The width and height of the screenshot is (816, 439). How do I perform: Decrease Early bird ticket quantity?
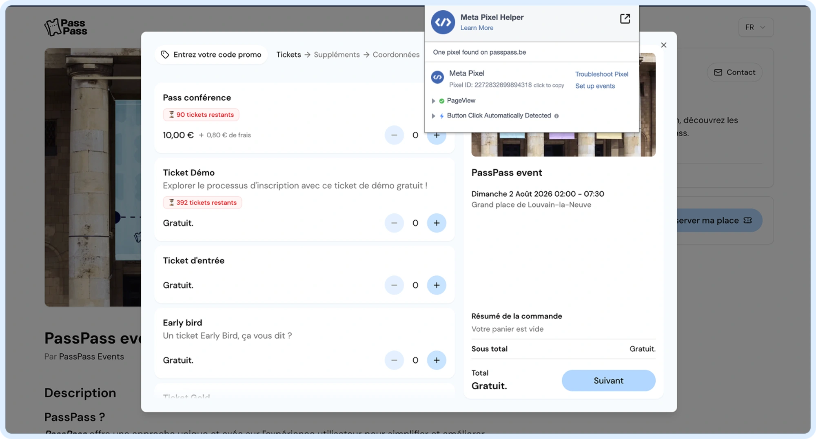394,360
